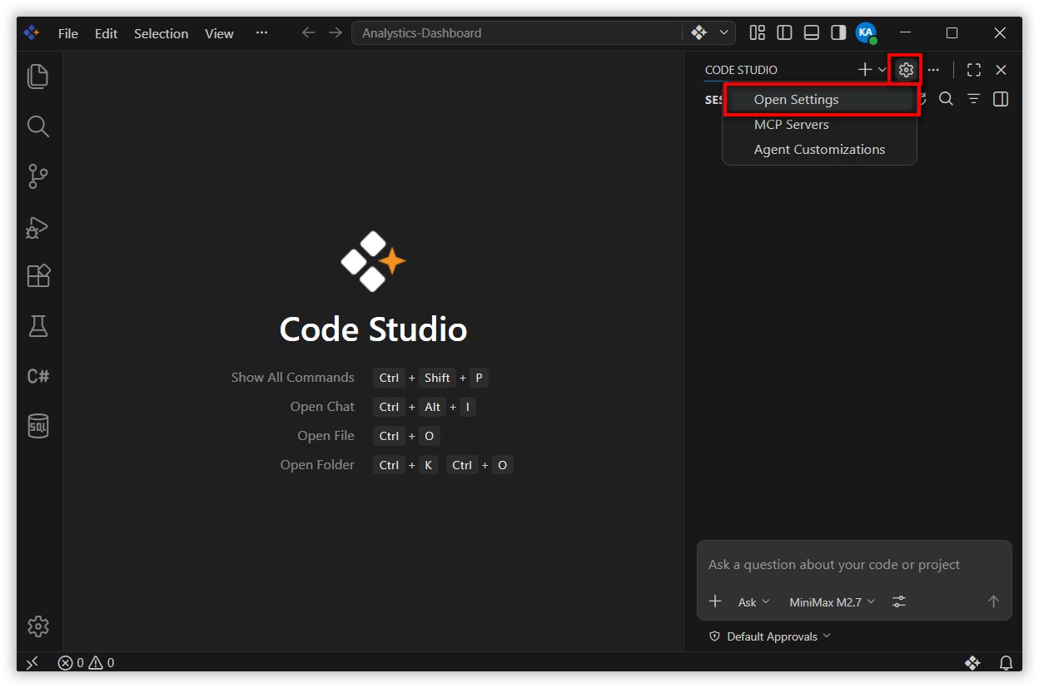Maximize the Code Studio chat panel

click(973, 70)
